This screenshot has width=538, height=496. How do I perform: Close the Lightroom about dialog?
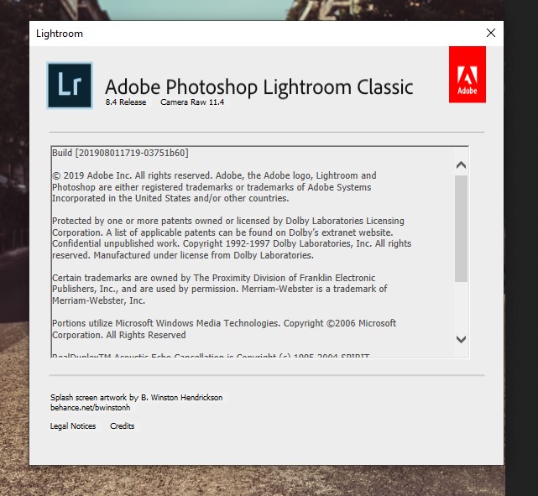click(x=491, y=33)
